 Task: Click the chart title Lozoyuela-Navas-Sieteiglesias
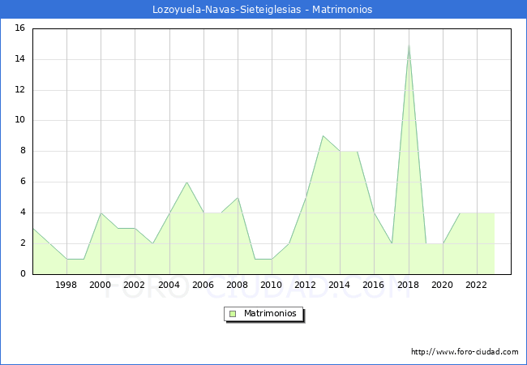tap(263, 10)
